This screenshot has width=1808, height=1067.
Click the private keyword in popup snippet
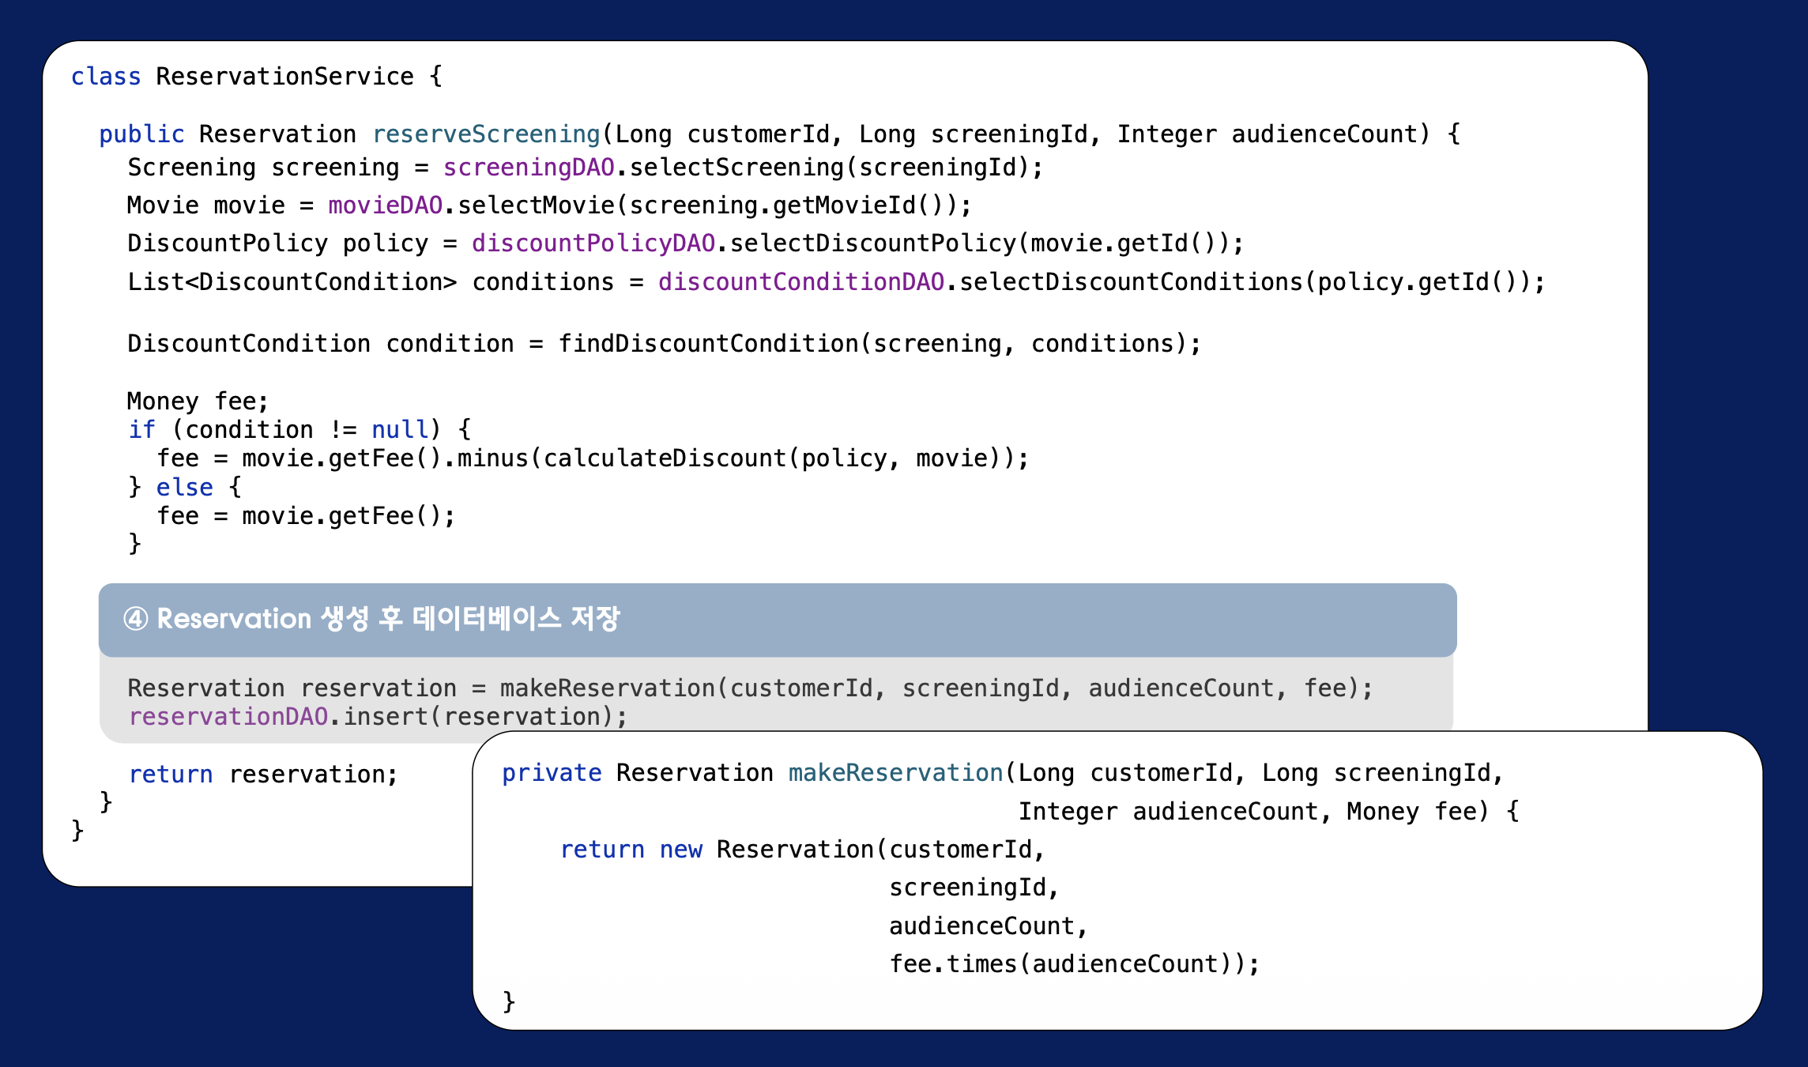551,773
